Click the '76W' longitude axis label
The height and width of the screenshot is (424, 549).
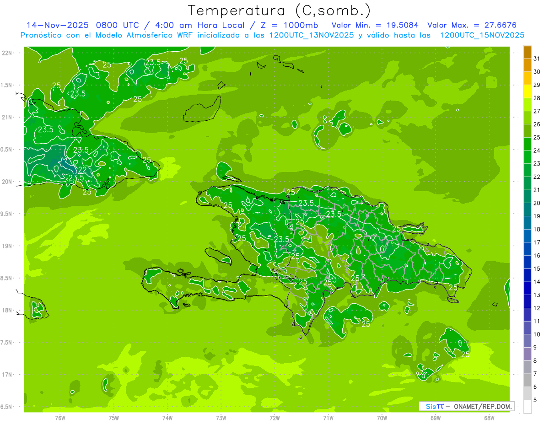click(60, 418)
